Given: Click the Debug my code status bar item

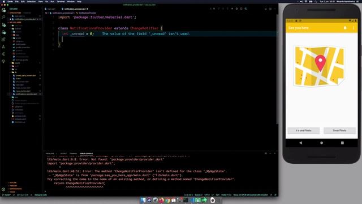Looking at the screenshot, I should pos(41,195).
